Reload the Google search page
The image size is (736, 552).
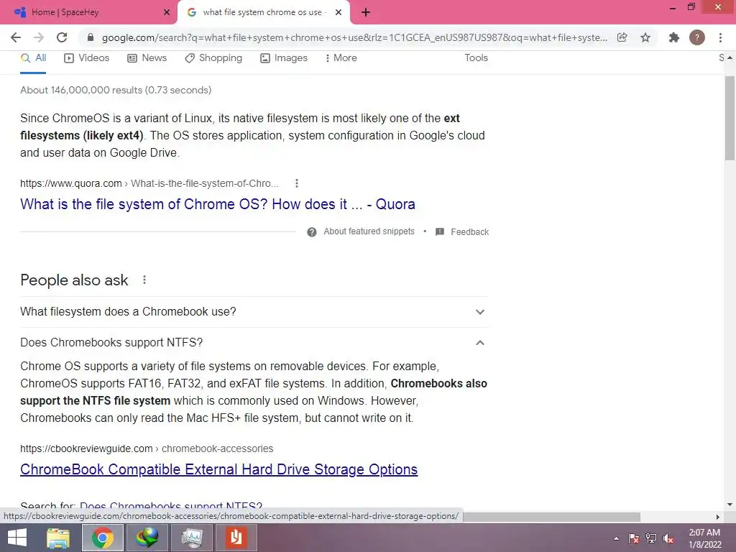click(x=62, y=37)
